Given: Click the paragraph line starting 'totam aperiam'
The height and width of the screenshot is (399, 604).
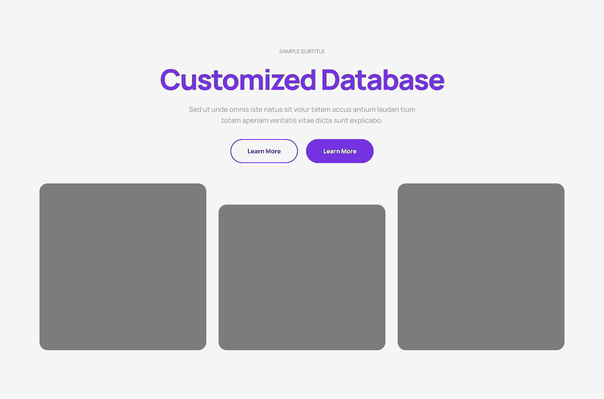Looking at the screenshot, I should [x=302, y=120].
